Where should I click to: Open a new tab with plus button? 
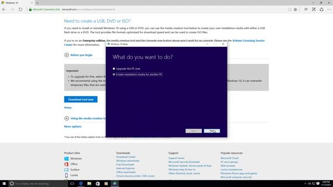coord(37,3)
